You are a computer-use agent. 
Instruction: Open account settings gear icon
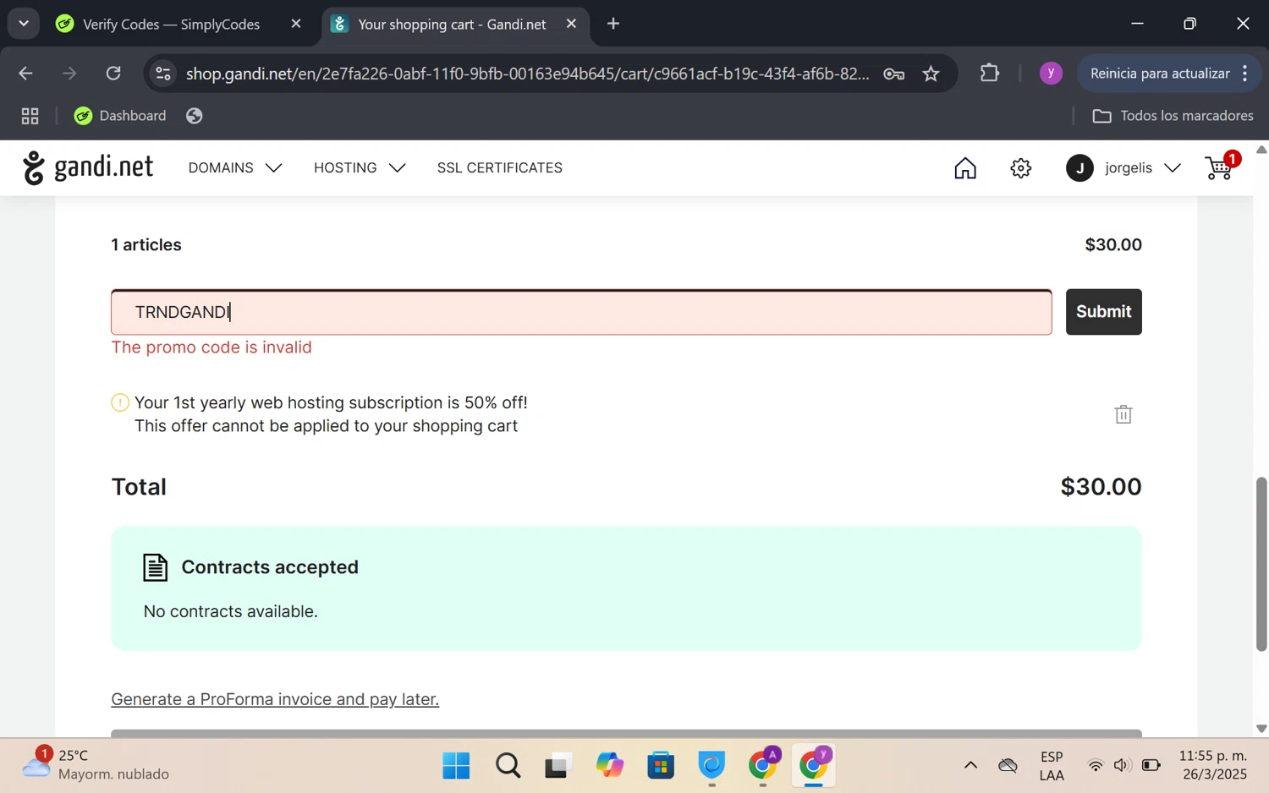(1021, 168)
